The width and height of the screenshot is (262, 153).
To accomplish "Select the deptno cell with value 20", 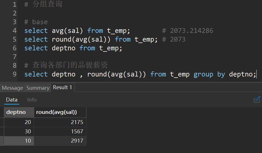I will coord(19,122).
